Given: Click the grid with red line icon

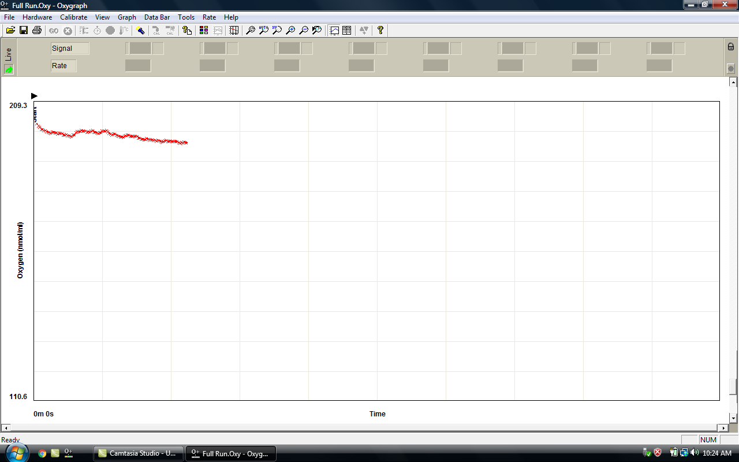Looking at the screenshot, I should tap(234, 30).
